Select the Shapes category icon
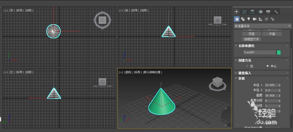The height and width of the screenshot is (132, 293). coord(243,19)
